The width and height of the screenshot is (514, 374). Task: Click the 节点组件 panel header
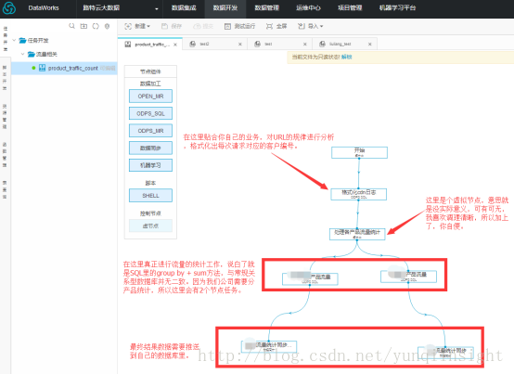(x=150, y=71)
